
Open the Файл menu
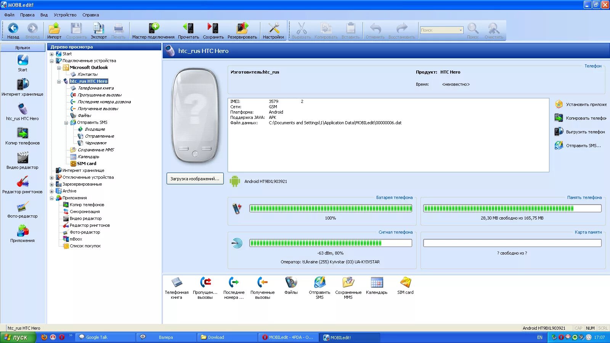10,15
